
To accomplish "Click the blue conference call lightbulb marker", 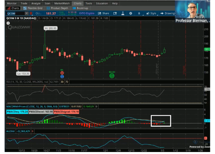I will point(62,76).
